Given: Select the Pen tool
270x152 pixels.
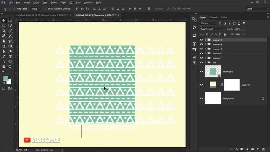Looking at the screenshot, I should pos(4,57).
